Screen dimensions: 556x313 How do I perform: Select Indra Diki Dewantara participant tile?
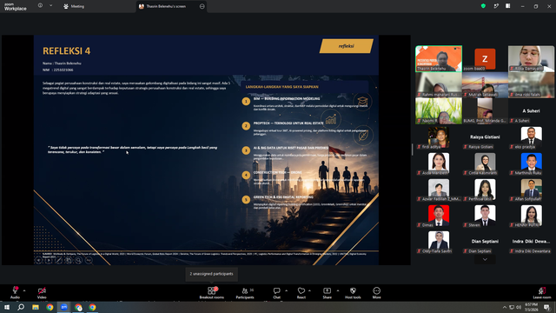[531, 242]
